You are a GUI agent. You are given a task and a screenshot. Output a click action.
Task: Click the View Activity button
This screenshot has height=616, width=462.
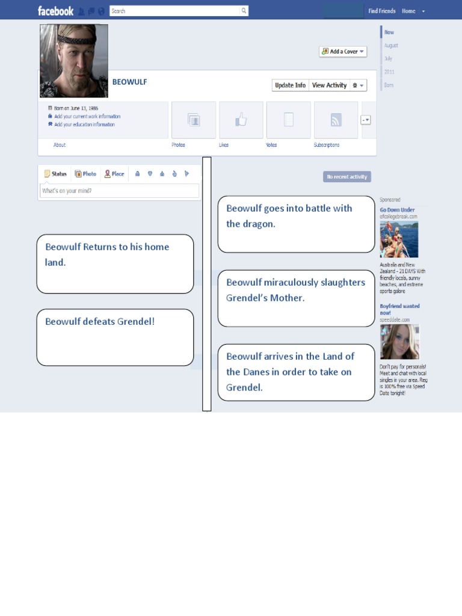(329, 85)
